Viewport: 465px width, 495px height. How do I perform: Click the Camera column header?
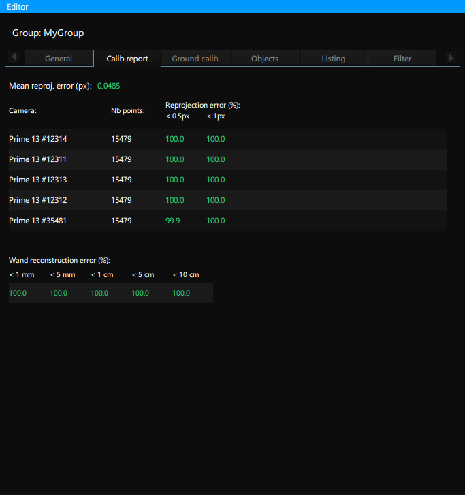tap(22, 110)
